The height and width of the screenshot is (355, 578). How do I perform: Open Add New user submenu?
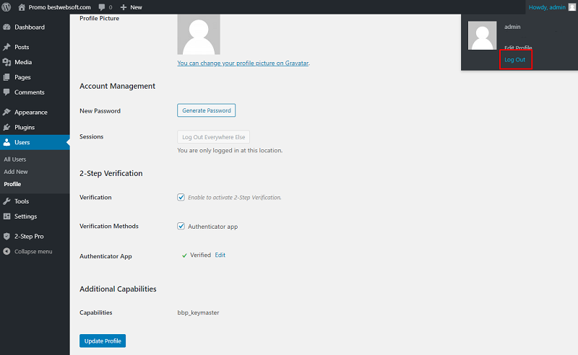tap(16, 172)
